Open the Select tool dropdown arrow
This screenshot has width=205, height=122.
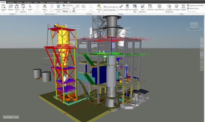[30, 12]
